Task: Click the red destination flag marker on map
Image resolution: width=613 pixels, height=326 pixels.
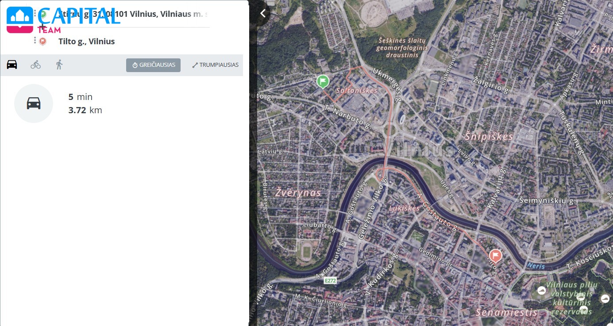Action: click(495, 255)
